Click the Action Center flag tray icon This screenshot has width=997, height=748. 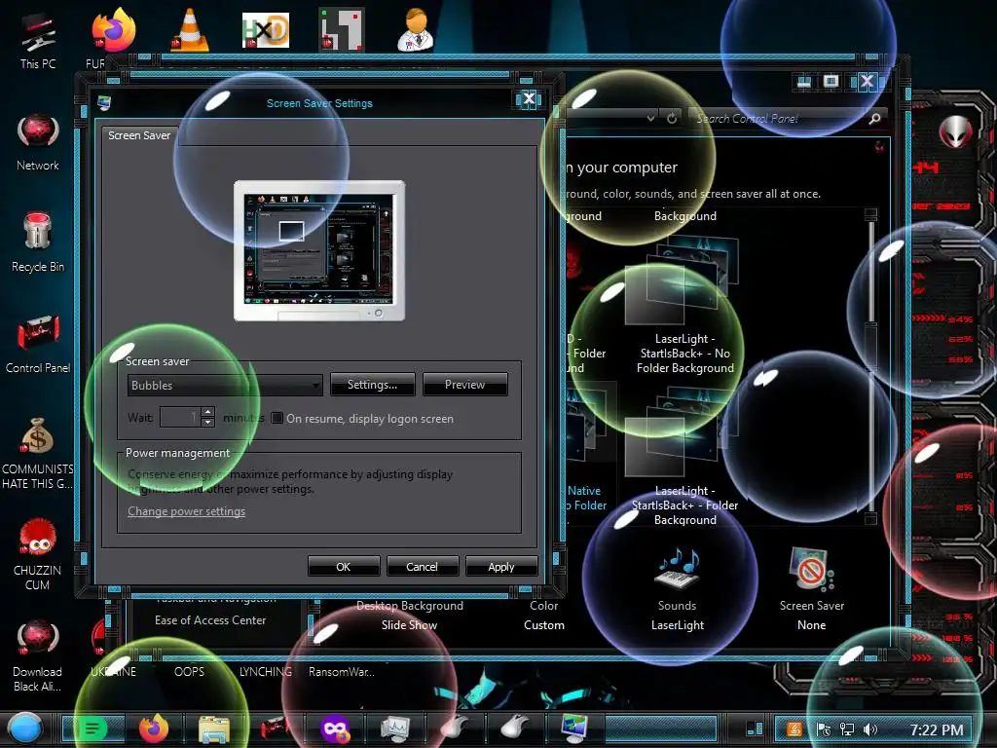click(824, 729)
